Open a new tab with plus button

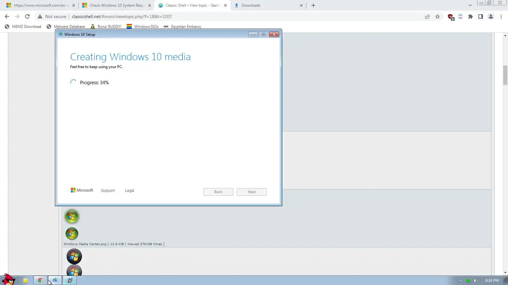pos(313,5)
